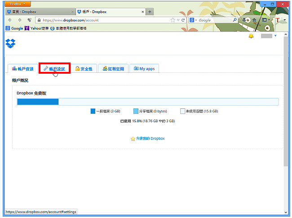The width and height of the screenshot is (292, 218).
Task: Expand the bookmarks menu dropdown arrow
Action: (269, 20)
